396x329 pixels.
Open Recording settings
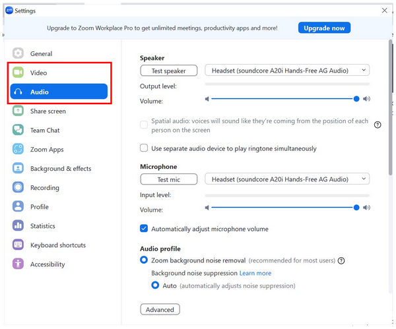59,187
